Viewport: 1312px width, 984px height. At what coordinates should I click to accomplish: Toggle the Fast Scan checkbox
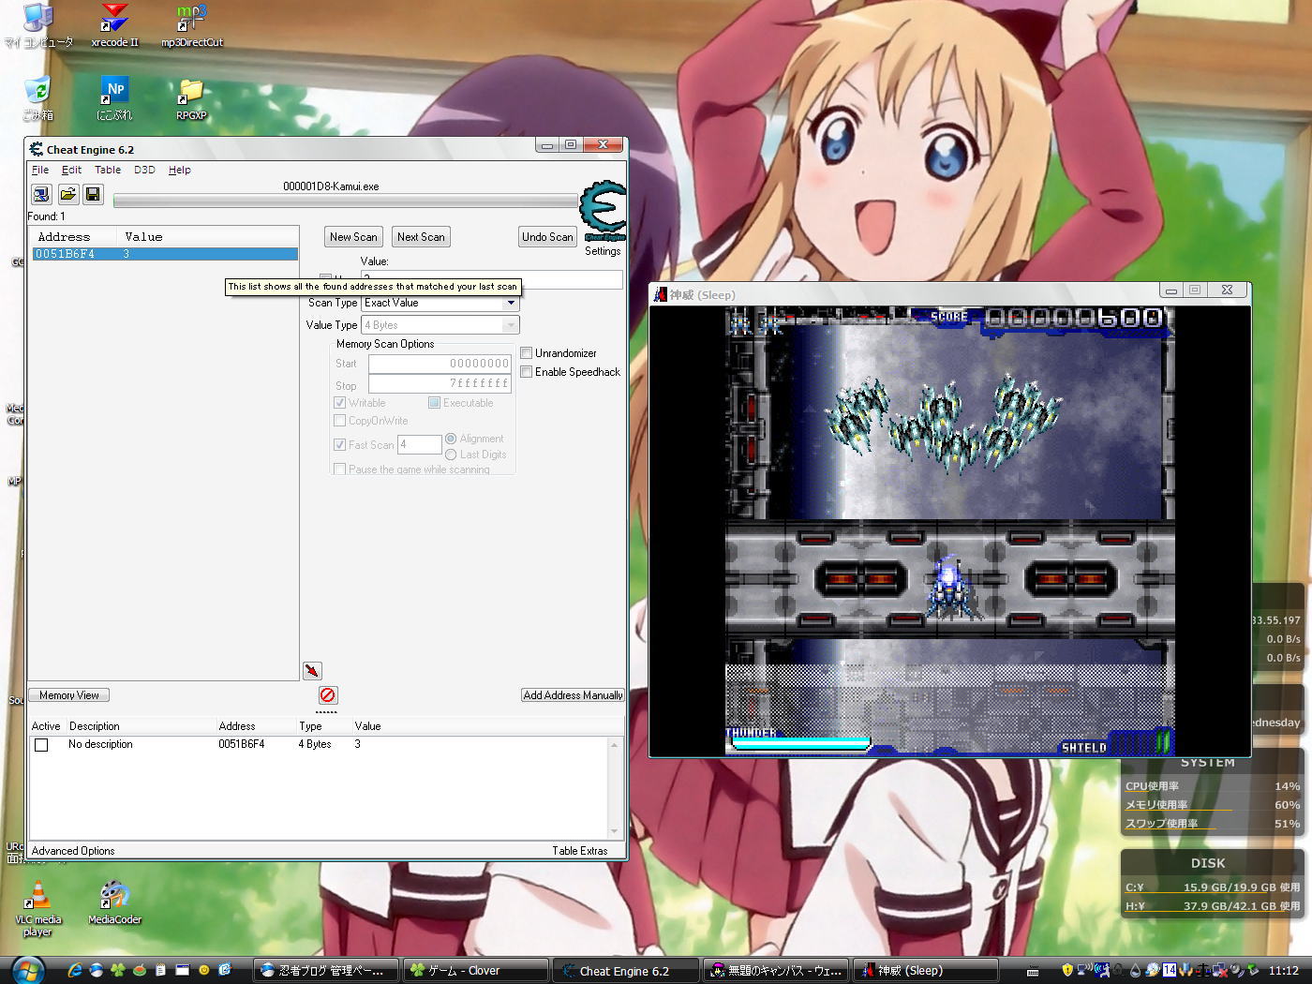click(340, 445)
